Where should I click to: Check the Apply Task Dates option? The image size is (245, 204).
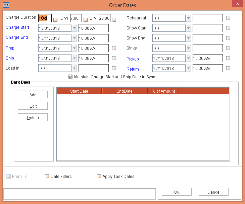tap(99, 176)
